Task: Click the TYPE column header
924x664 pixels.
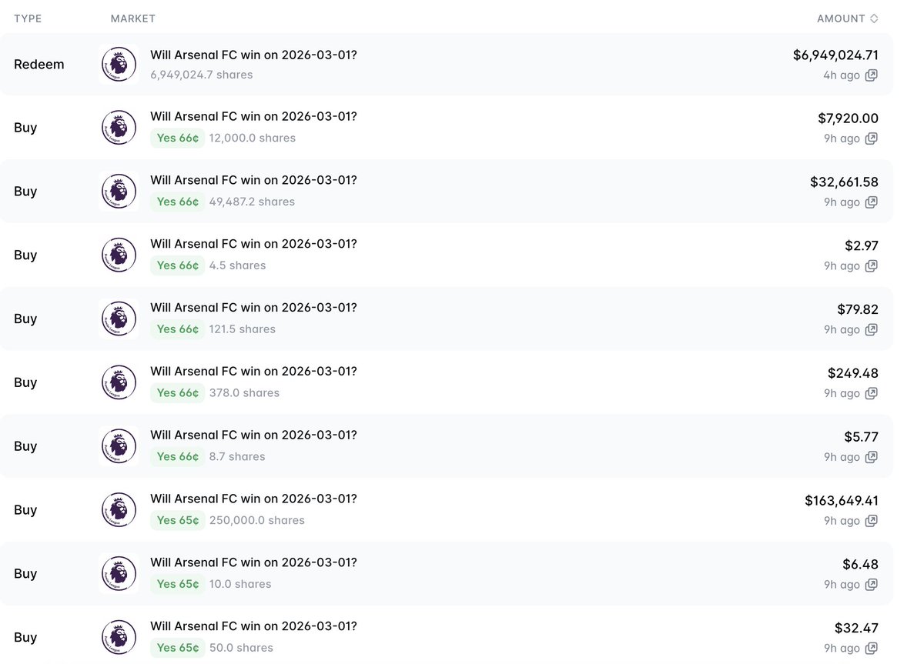Action: click(x=28, y=18)
